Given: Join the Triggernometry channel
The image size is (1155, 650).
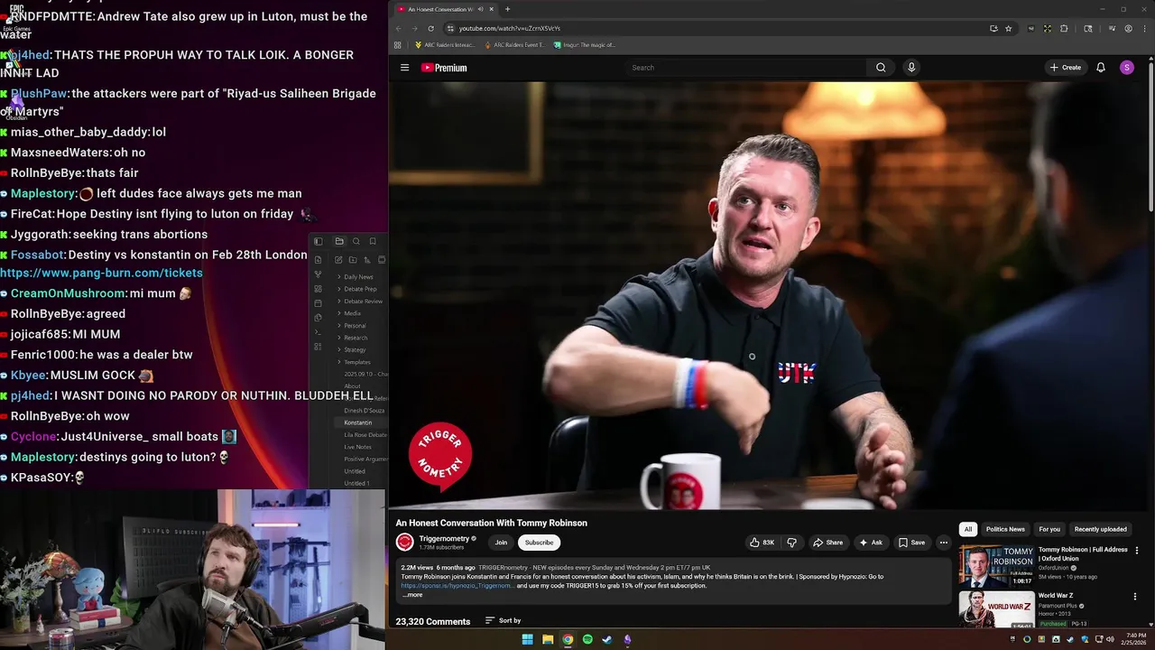Looking at the screenshot, I should [501, 543].
